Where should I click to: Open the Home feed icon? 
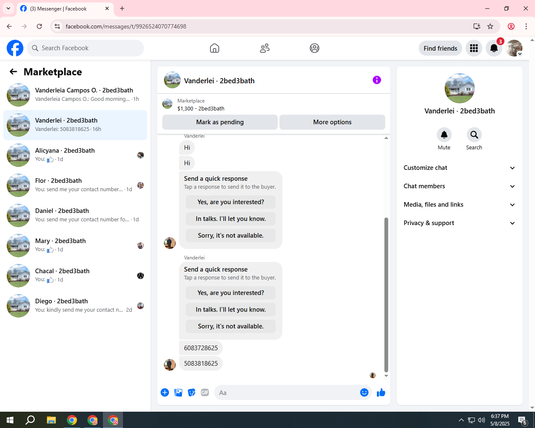pos(215,48)
